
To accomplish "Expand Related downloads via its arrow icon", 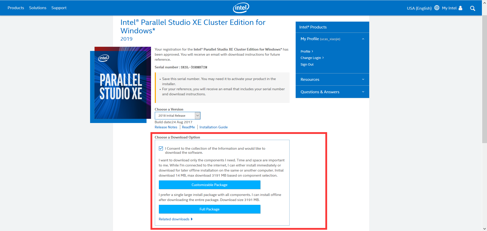I will [192, 219].
